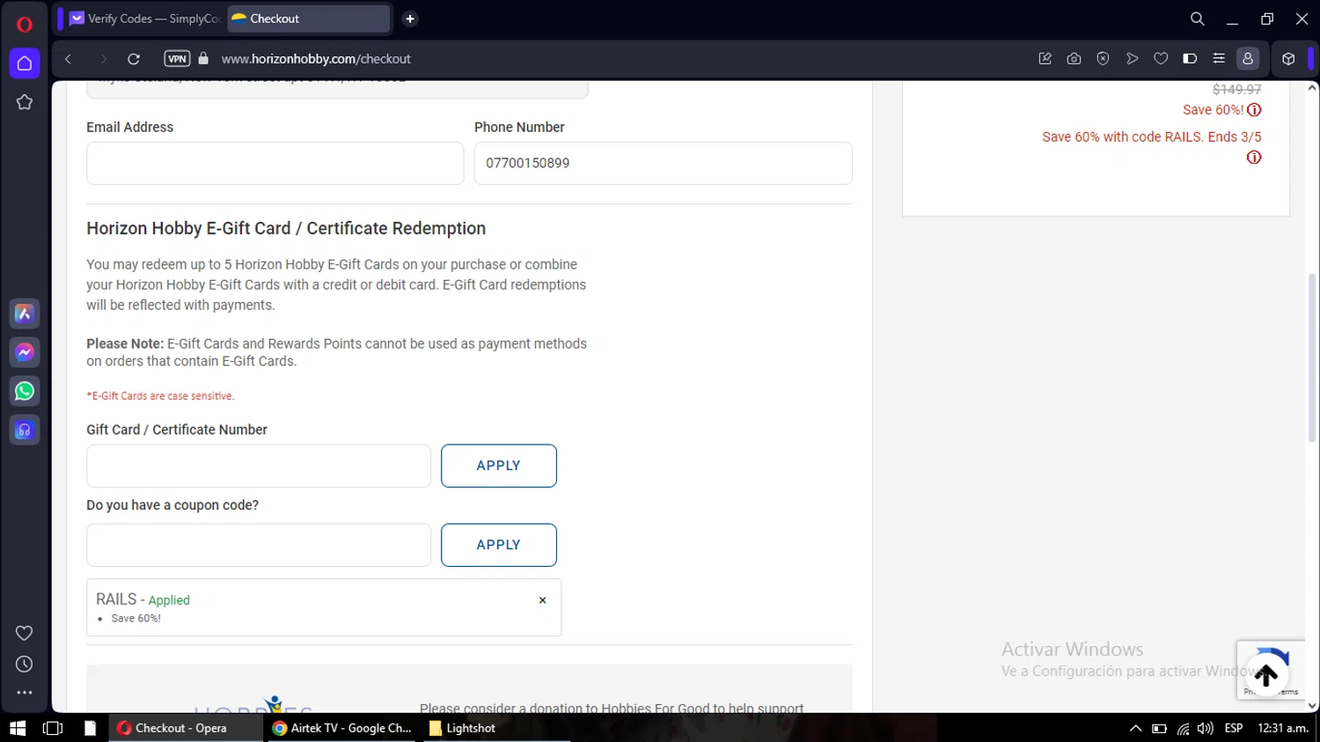
Task: Click the vertical scrollbar thumb
Action: tap(1312, 356)
